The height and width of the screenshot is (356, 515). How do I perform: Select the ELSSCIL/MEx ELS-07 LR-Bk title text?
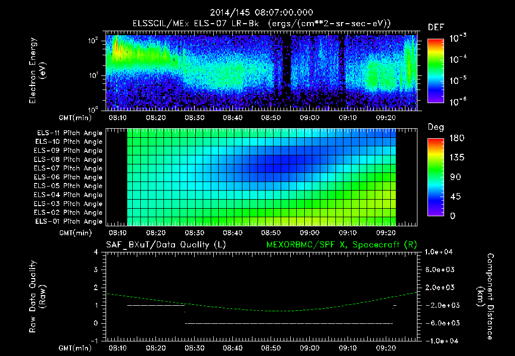(x=196, y=24)
